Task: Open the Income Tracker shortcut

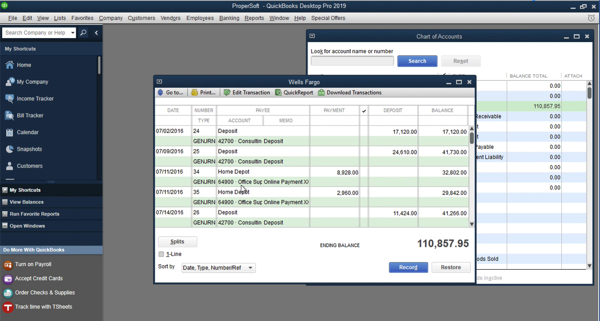Action: (x=29, y=98)
